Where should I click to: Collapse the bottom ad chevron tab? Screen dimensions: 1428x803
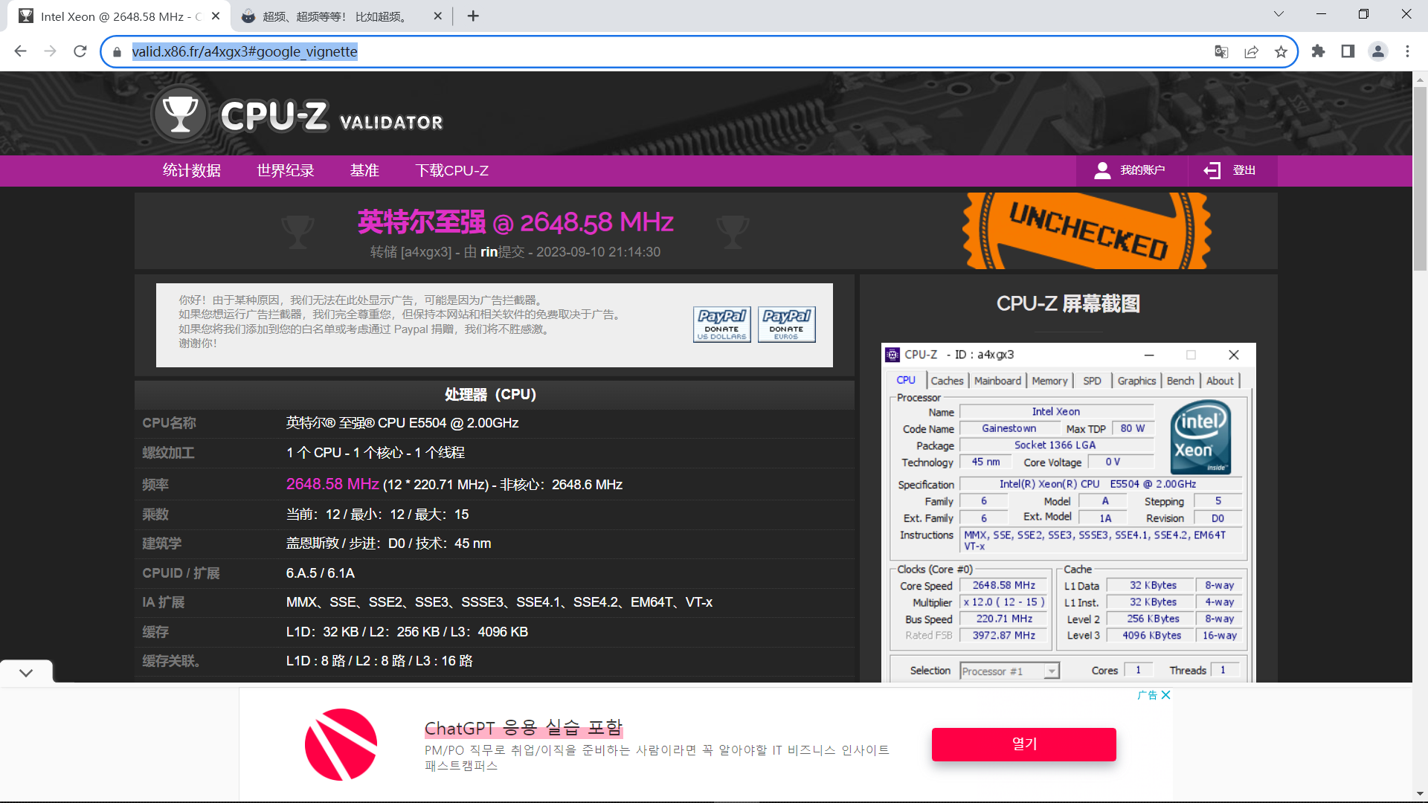26,673
